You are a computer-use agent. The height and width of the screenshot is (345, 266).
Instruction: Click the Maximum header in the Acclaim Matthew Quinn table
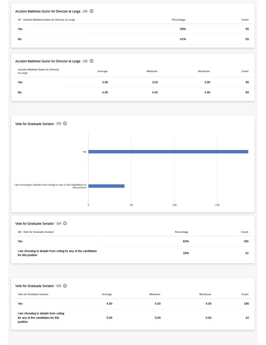204,71
